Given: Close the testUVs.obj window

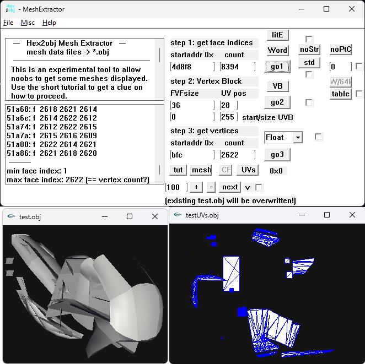Looking at the screenshot, I should pos(352,215).
